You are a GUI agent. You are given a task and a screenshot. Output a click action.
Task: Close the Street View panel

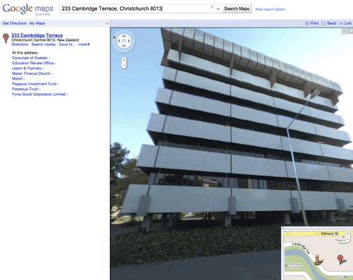point(351,31)
